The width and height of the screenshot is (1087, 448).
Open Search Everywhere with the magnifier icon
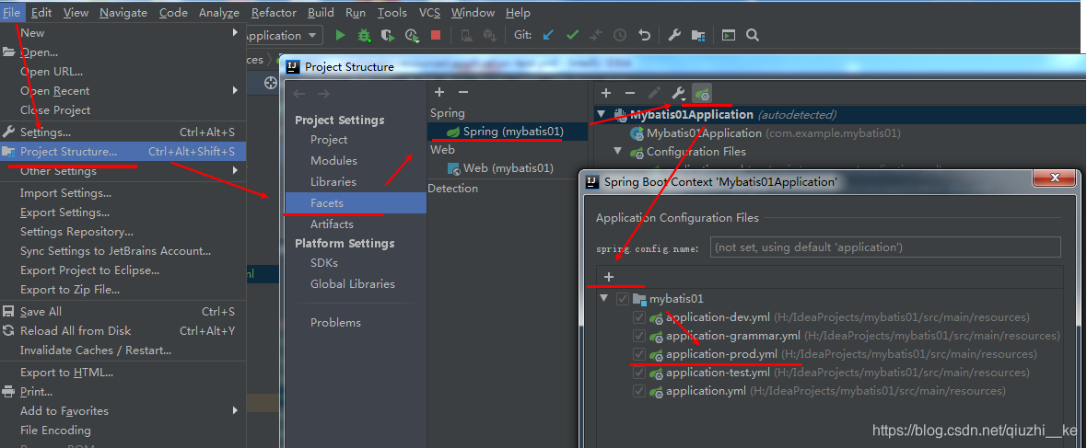tap(753, 35)
